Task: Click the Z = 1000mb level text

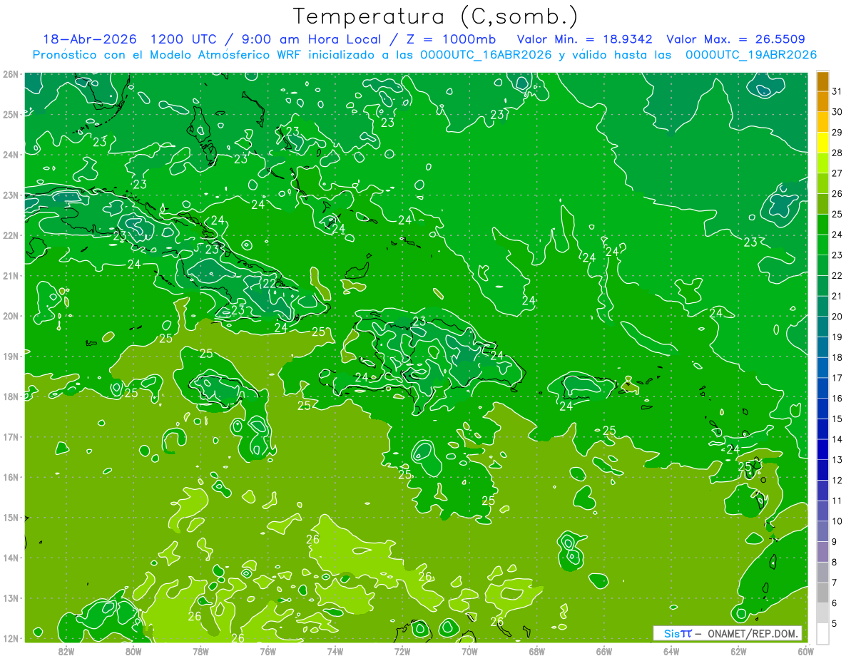Action: pyautogui.click(x=454, y=39)
